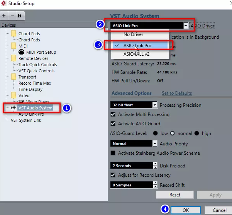
Task: Click the Cancel button
Action: click(220, 210)
